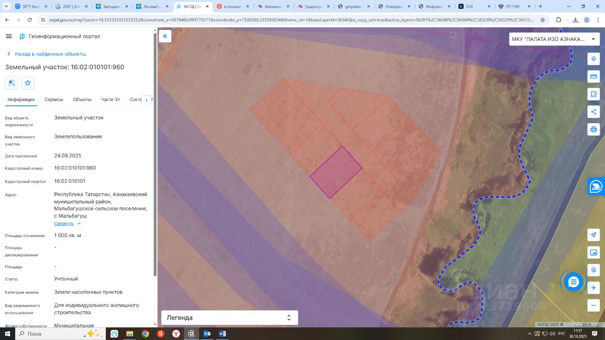Open the Windows notification center

click(595, 334)
